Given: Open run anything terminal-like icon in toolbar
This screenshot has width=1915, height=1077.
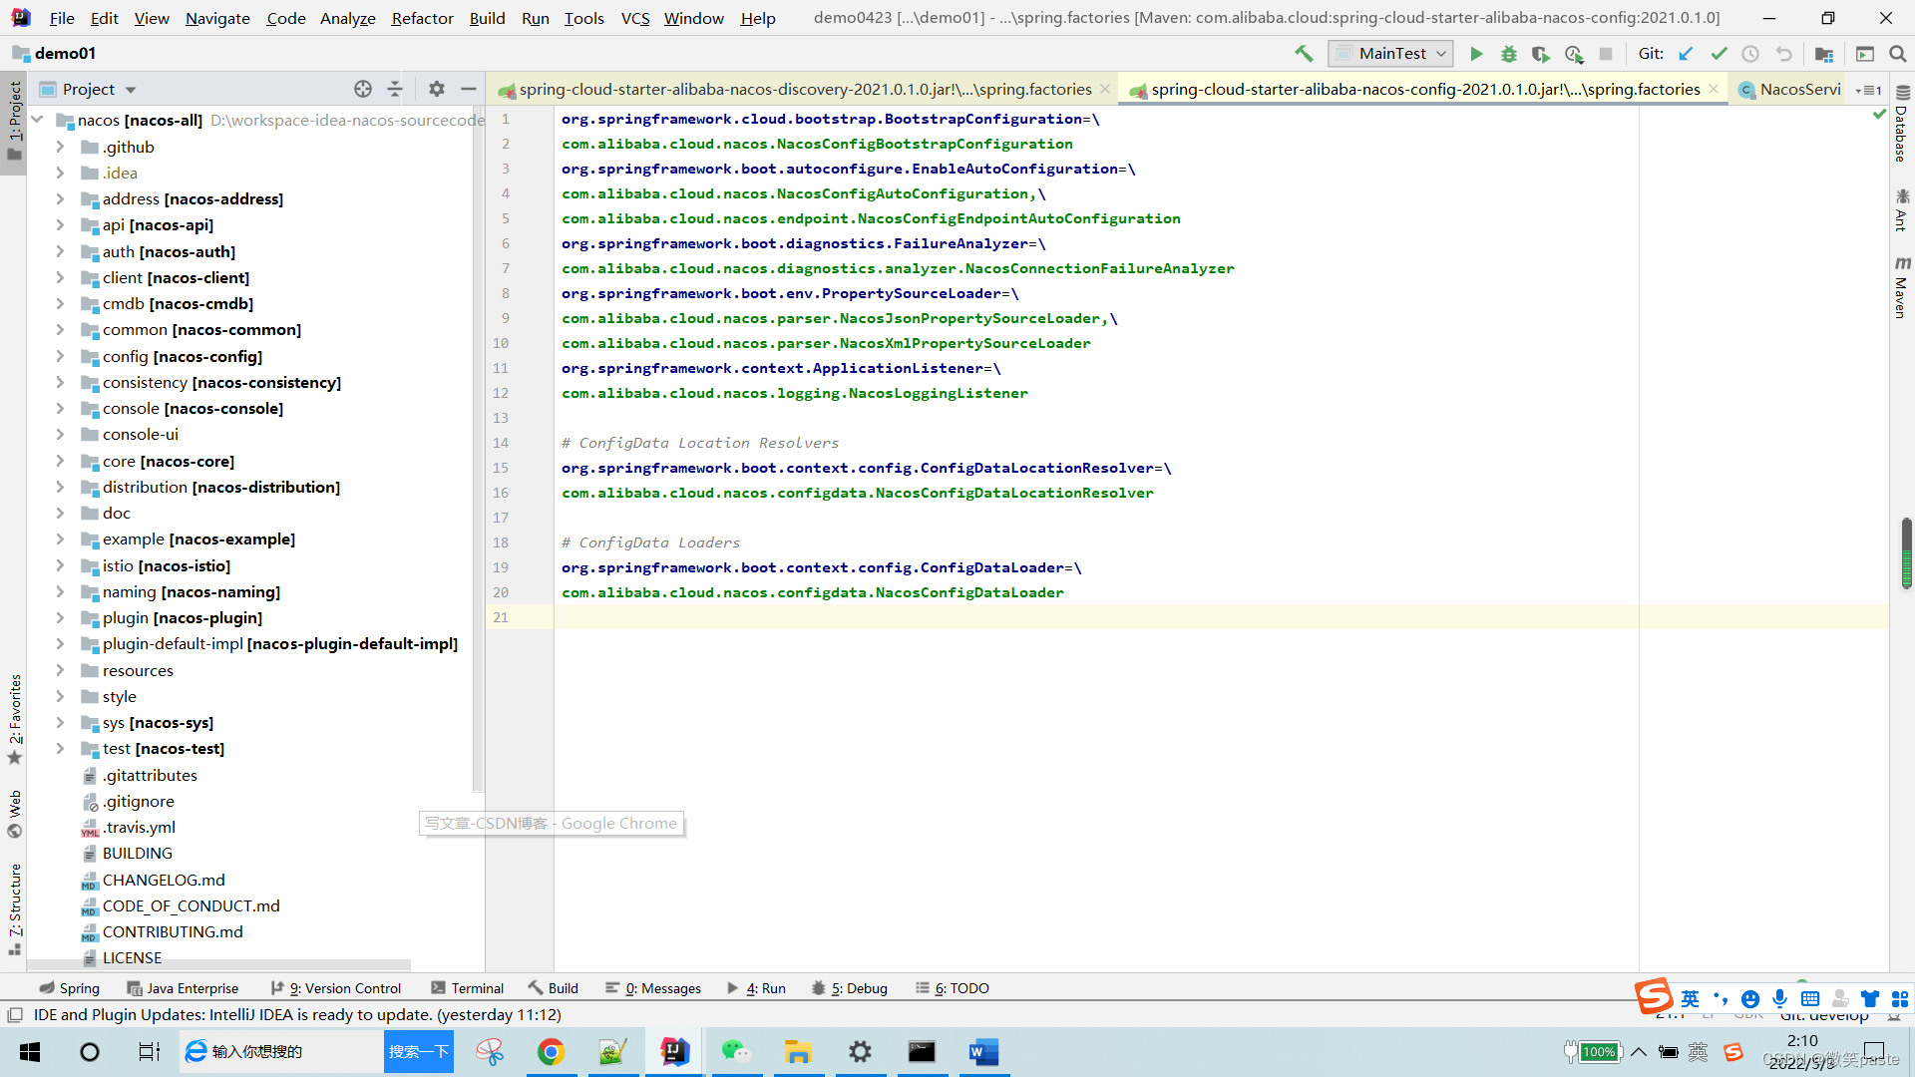Looking at the screenshot, I should click(1865, 54).
